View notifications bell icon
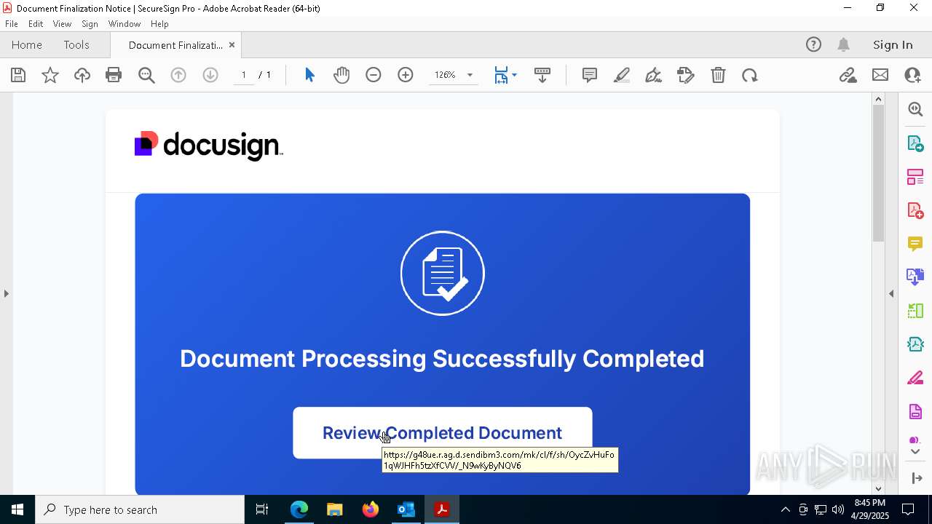This screenshot has height=524, width=932. click(844, 45)
